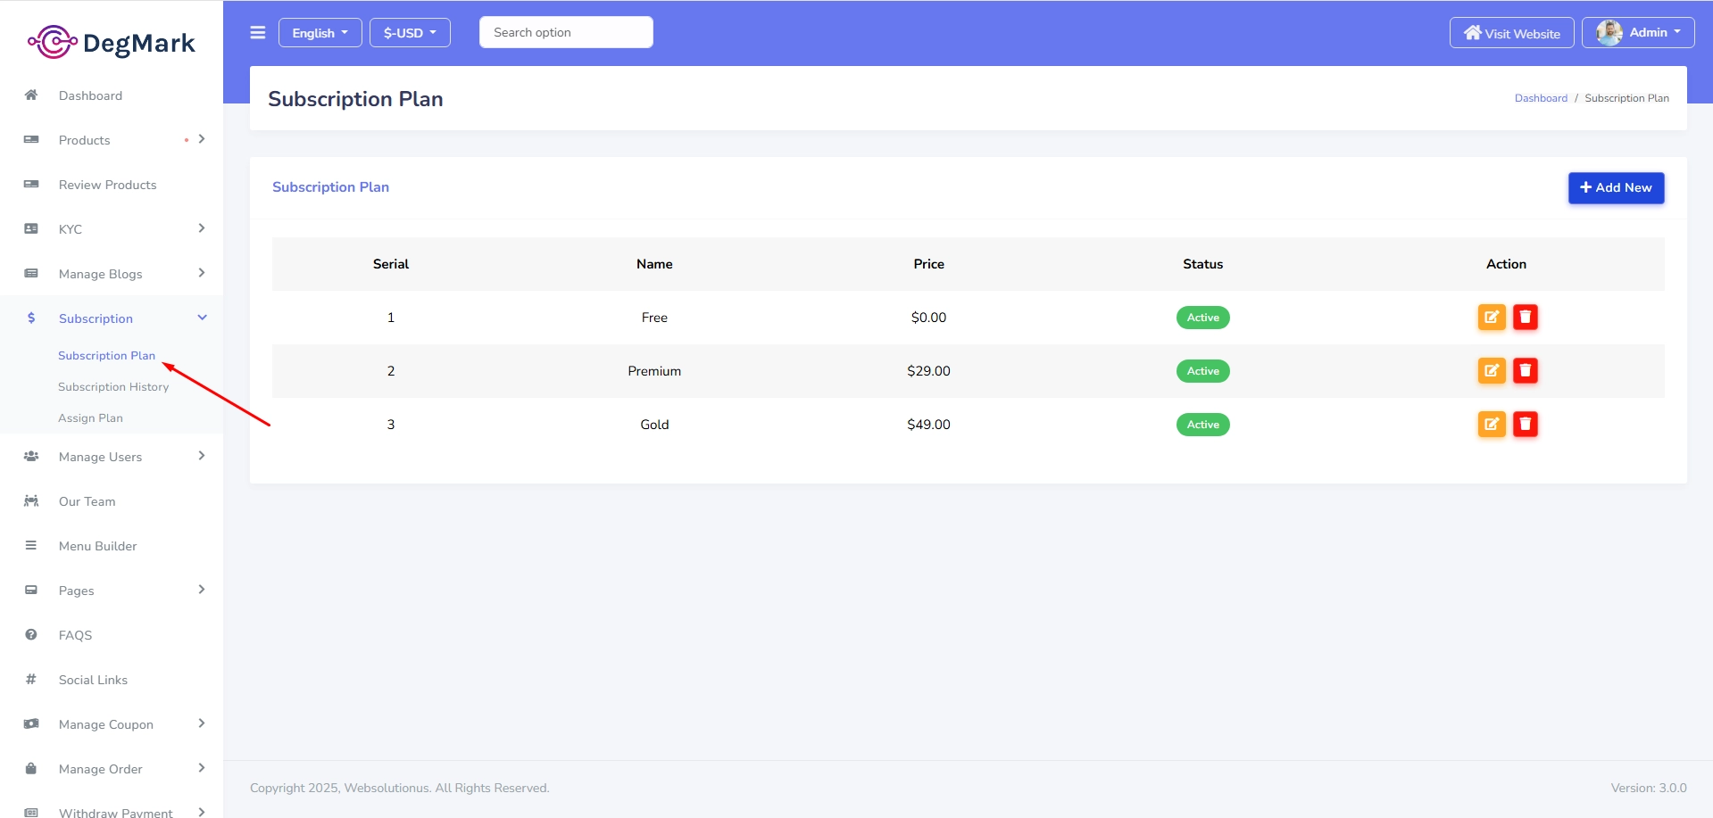Click the Visit Website button
Viewport: 1713px width, 818px height.
(1511, 33)
